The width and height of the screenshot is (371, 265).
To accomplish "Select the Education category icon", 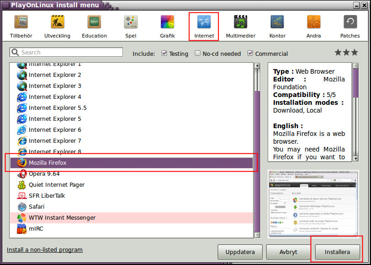I will tap(94, 22).
